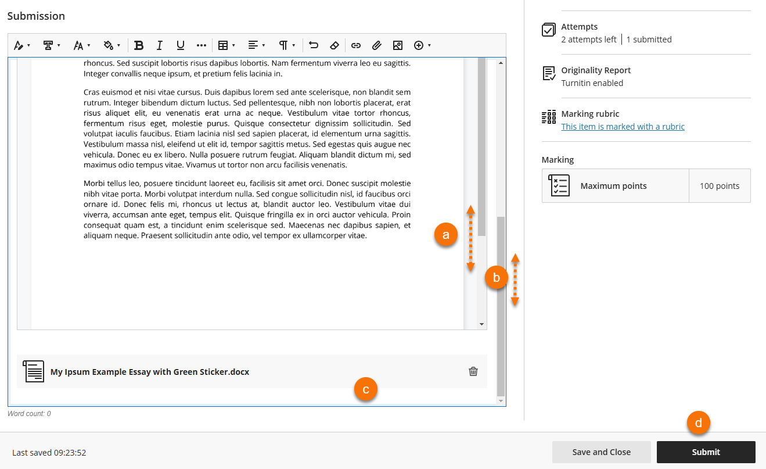The image size is (766, 469).
Task: Underline the selected text
Action: (x=180, y=45)
